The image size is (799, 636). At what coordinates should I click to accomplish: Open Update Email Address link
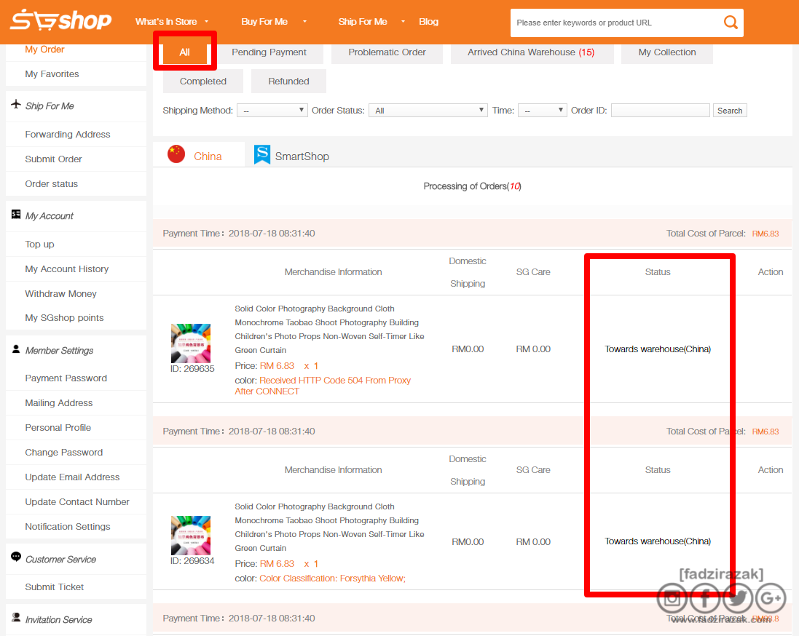pos(72,477)
